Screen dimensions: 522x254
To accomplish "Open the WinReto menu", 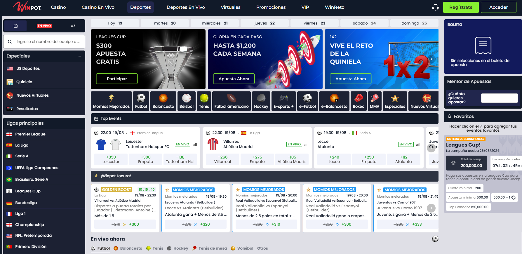I will pyautogui.click(x=335, y=7).
